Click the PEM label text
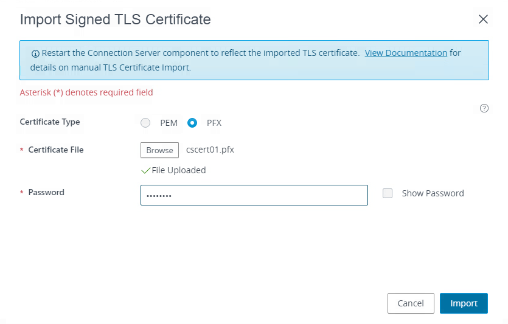This screenshot has width=508, height=324. [169, 123]
